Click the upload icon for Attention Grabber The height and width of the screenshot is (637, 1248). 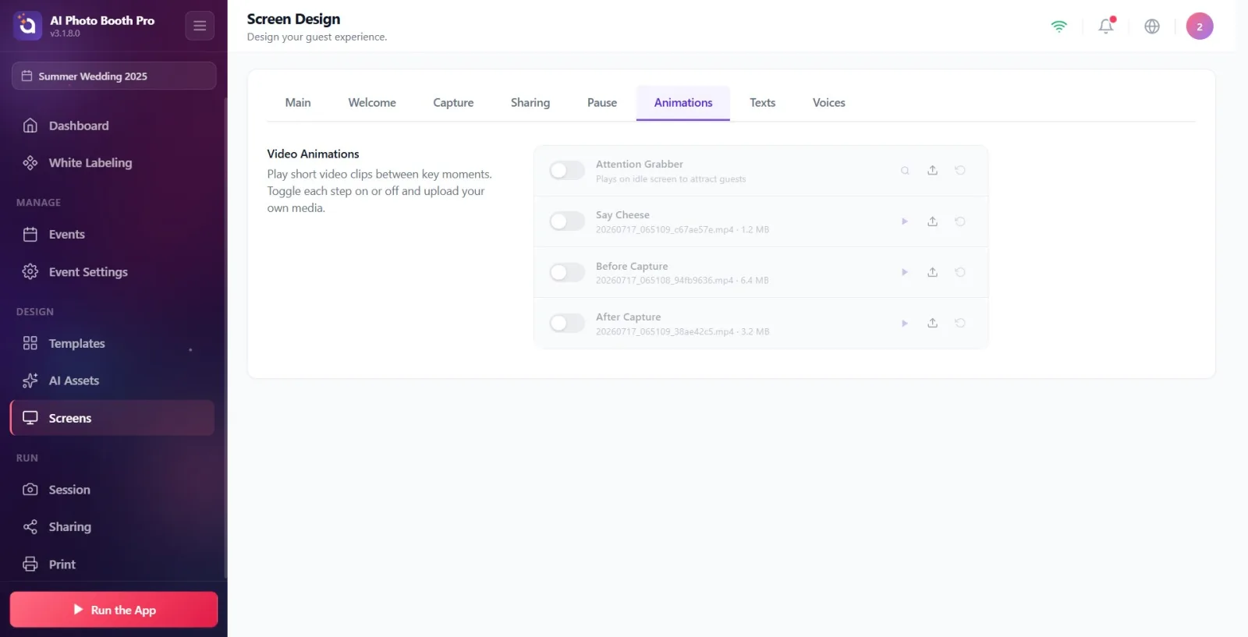click(x=932, y=170)
